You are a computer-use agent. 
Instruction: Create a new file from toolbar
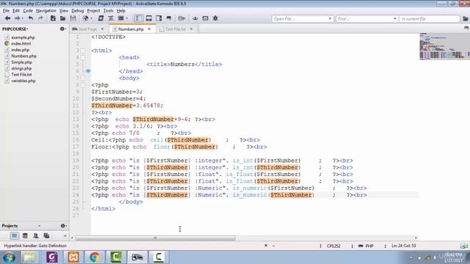click(x=53, y=18)
